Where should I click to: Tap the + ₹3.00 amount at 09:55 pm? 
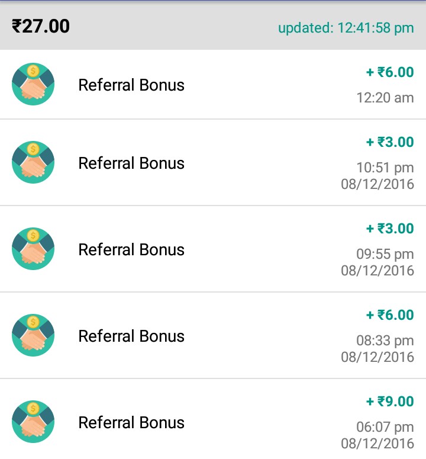tap(389, 229)
